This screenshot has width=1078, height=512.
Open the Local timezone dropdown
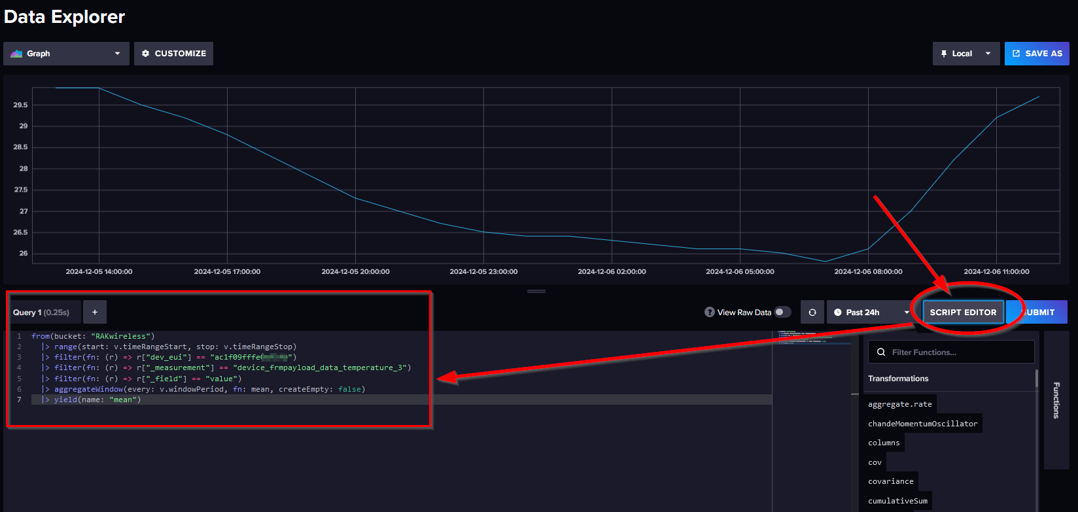(x=966, y=54)
